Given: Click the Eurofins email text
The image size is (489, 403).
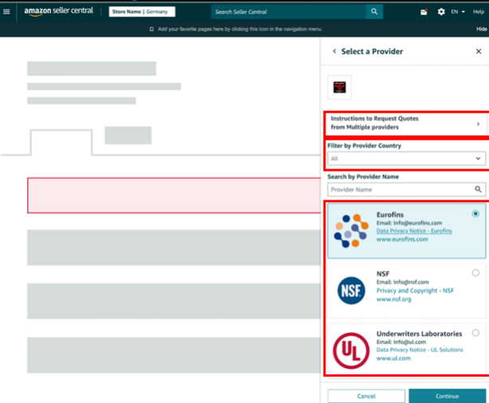Looking at the screenshot, I should pyautogui.click(x=409, y=223).
